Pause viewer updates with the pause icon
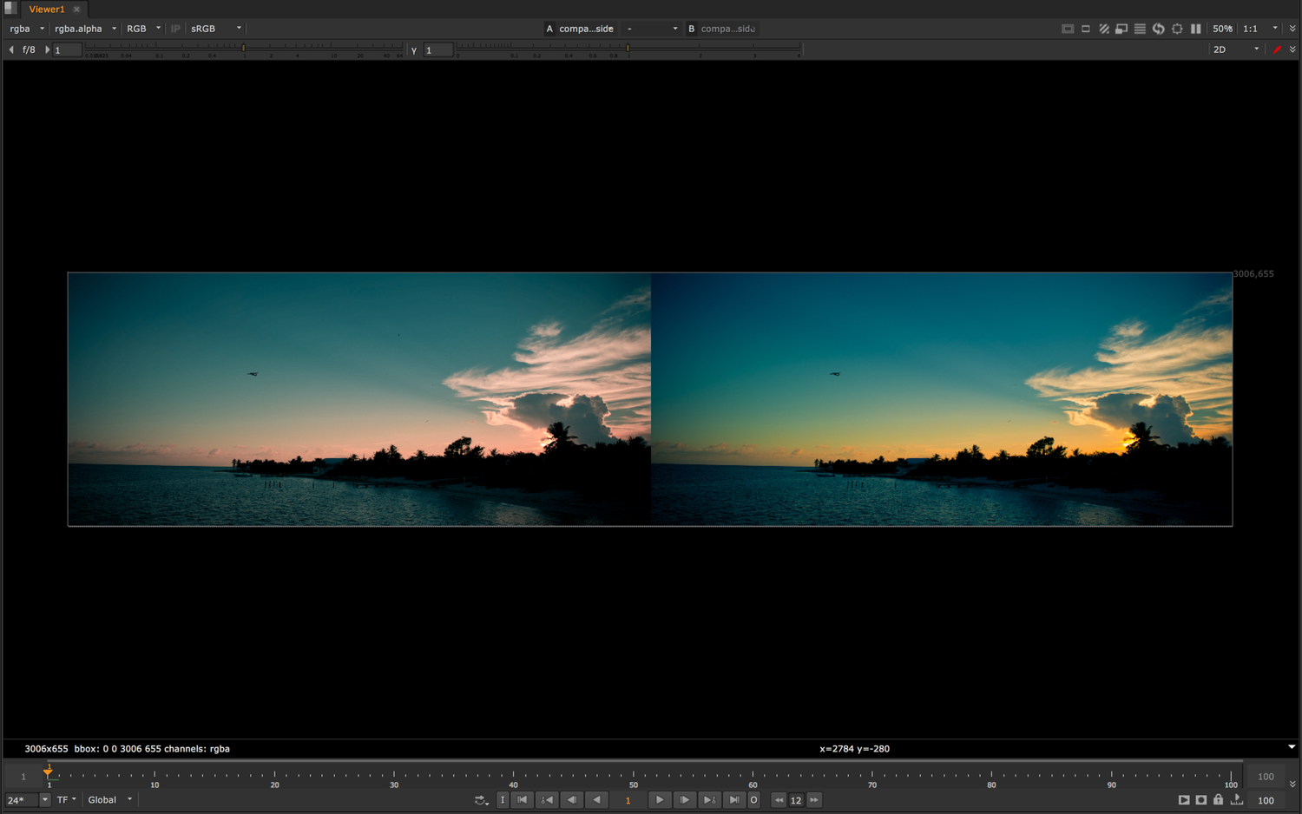The height and width of the screenshot is (814, 1302). [x=1195, y=29]
